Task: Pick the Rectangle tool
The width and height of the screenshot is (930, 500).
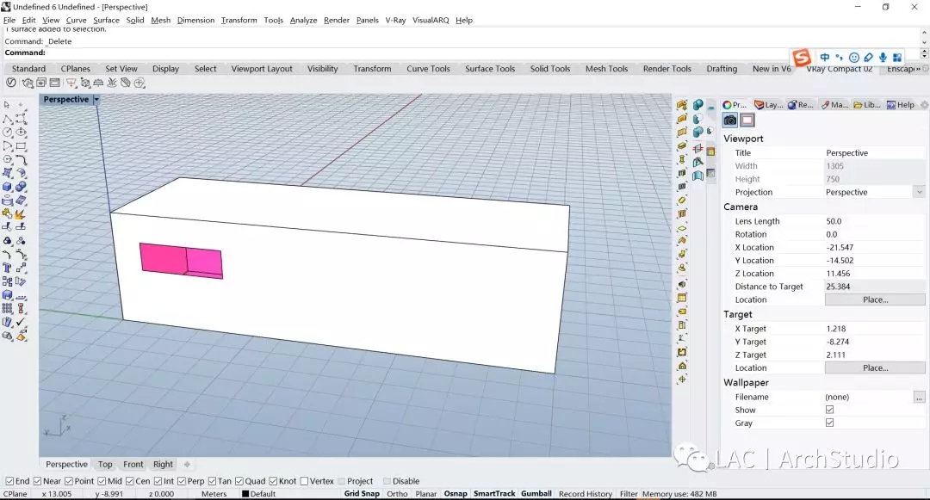Action: (x=21, y=145)
